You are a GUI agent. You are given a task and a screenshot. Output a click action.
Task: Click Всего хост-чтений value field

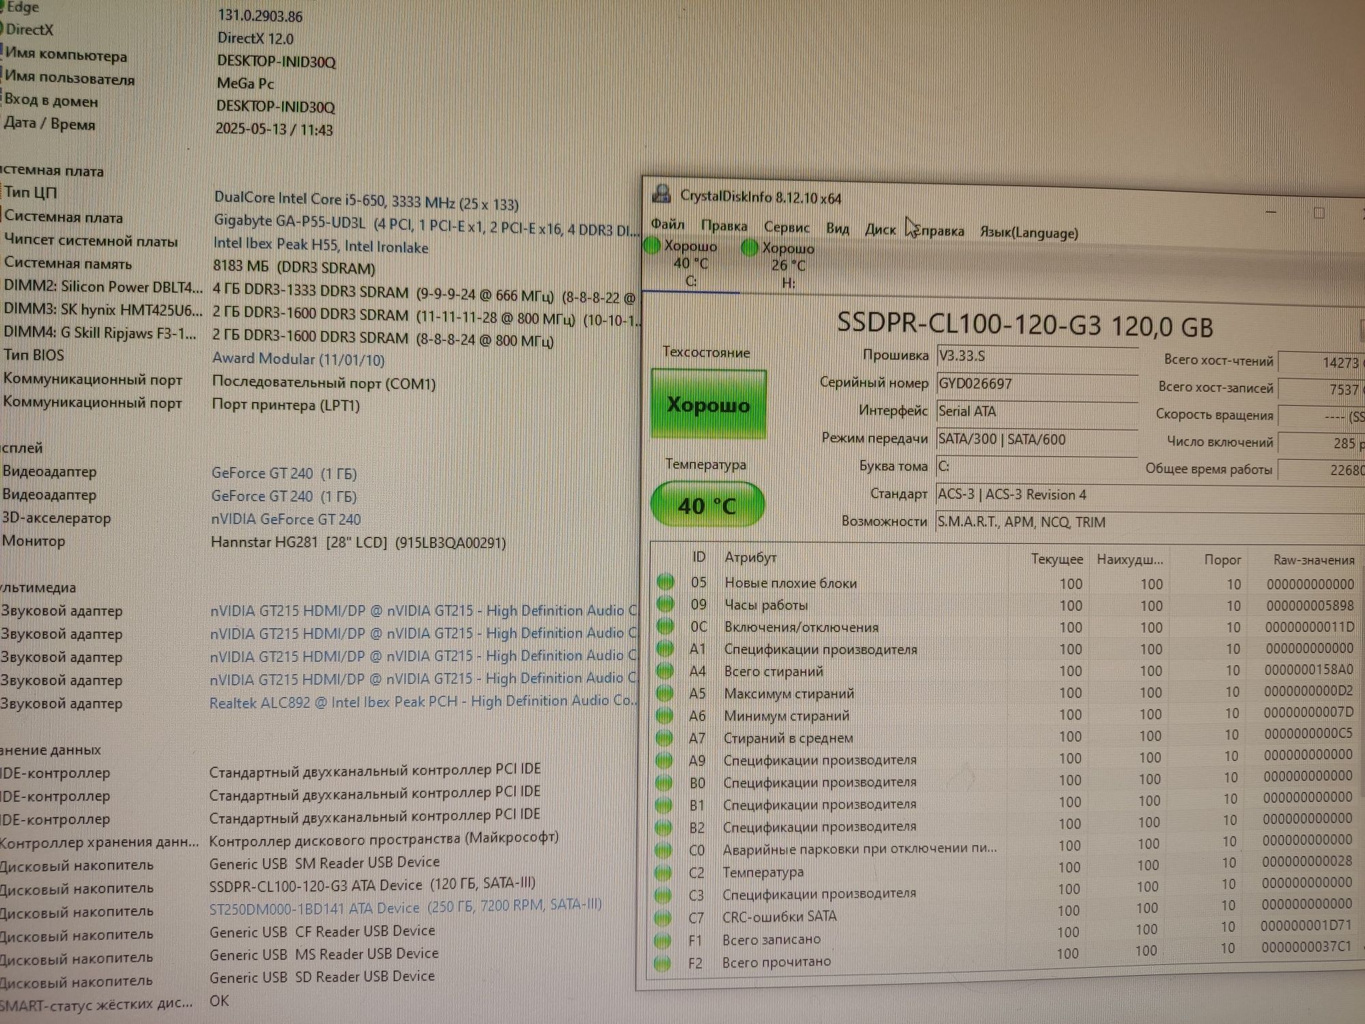pyautogui.click(x=1321, y=362)
